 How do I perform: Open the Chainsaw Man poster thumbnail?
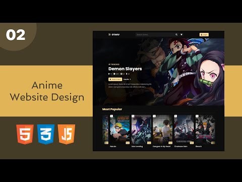click(184, 129)
